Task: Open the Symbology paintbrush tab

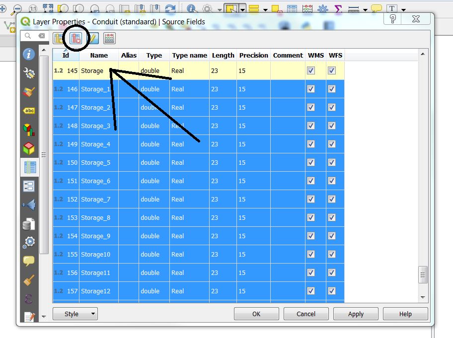Action: pos(29,92)
